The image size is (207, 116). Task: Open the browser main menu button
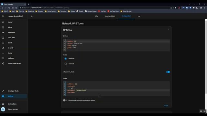pos(204,8)
